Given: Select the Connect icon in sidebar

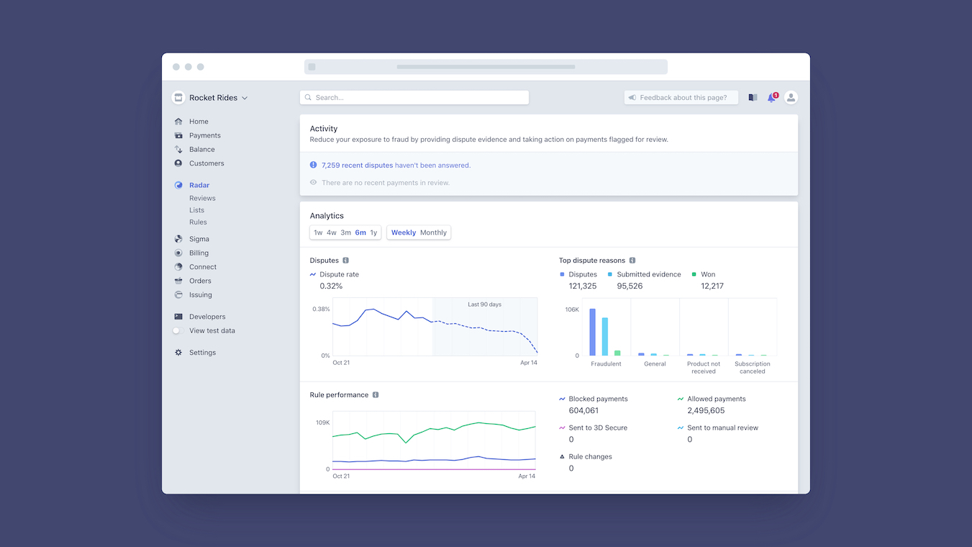Looking at the screenshot, I should [178, 266].
